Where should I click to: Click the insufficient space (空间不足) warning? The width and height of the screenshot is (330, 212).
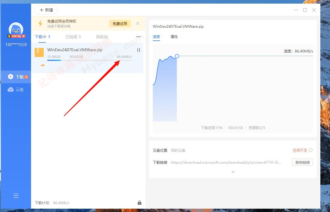300,150
